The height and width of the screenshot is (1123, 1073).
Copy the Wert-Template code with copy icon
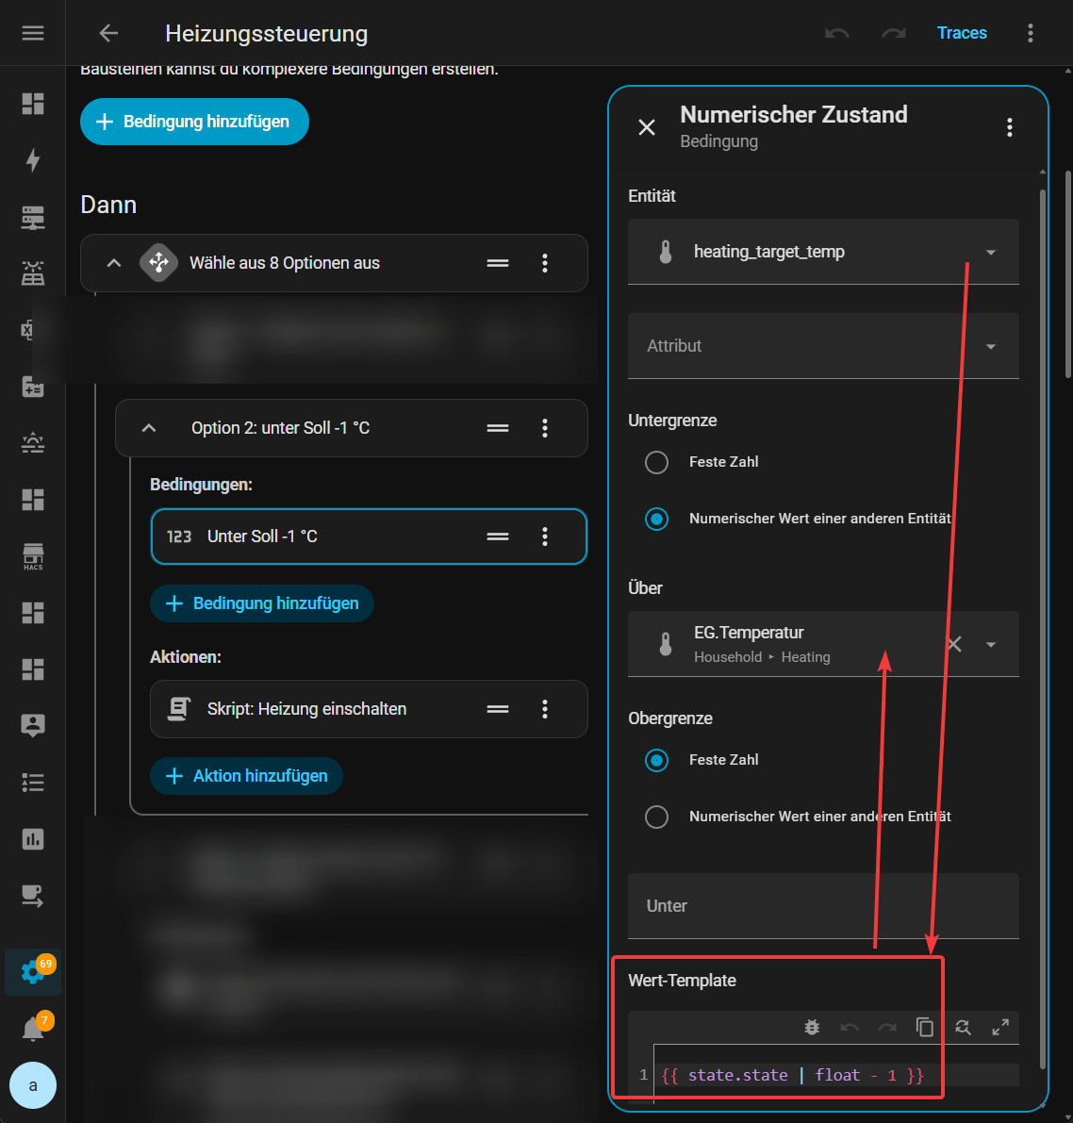[x=924, y=1027]
